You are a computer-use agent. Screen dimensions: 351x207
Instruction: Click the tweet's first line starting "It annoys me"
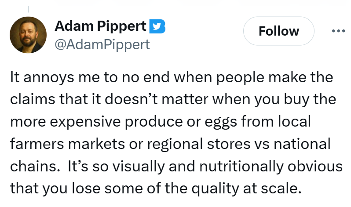[x=171, y=79]
